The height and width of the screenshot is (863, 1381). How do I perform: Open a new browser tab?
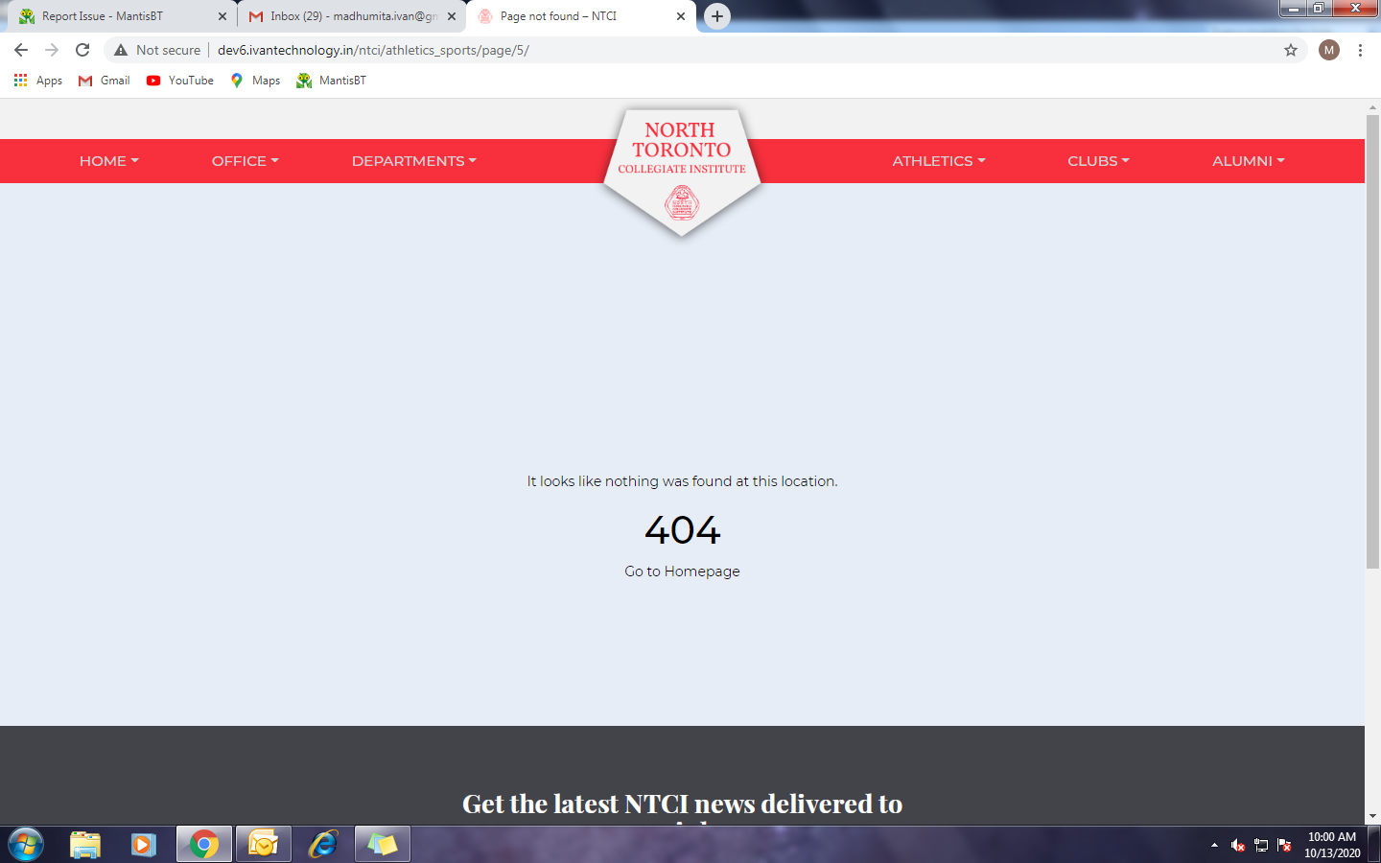tap(716, 16)
